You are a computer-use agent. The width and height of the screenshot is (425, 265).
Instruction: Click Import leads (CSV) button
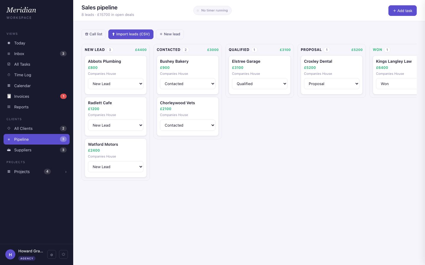131,34
